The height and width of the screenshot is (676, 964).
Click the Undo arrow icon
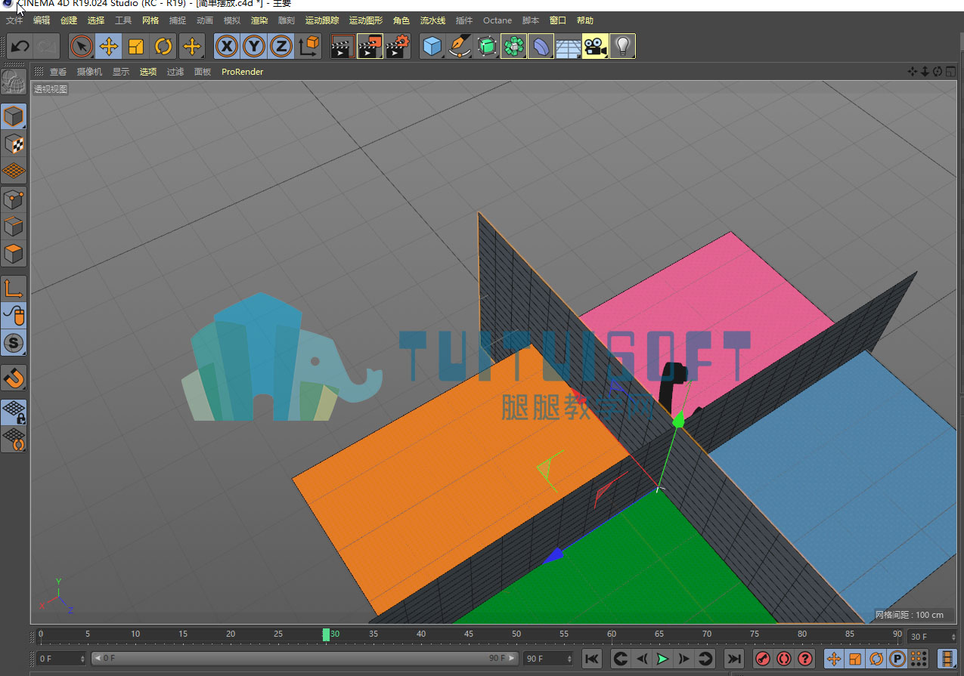[x=20, y=47]
